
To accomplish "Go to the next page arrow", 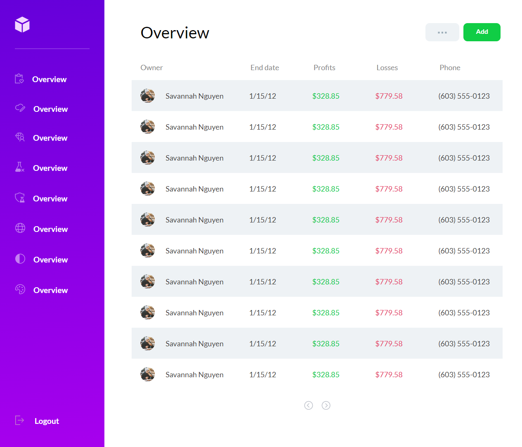I will (326, 405).
